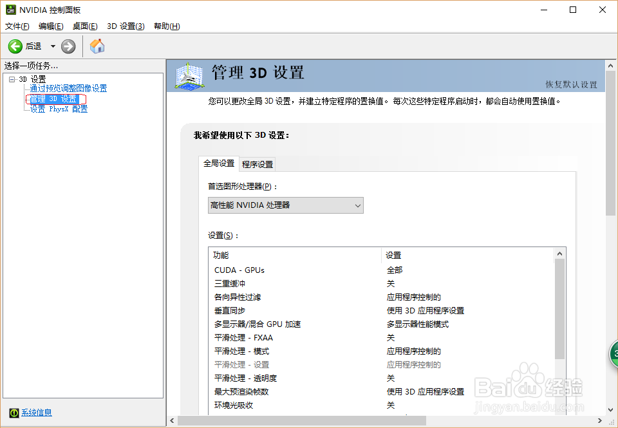Click the horizontal scrollbar thumb
The height and width of the screenshot is (428, 618).
[302, 421]
